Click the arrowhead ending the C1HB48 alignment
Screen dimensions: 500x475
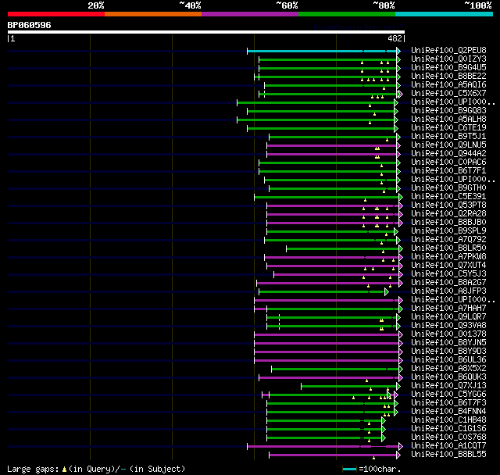384,420
